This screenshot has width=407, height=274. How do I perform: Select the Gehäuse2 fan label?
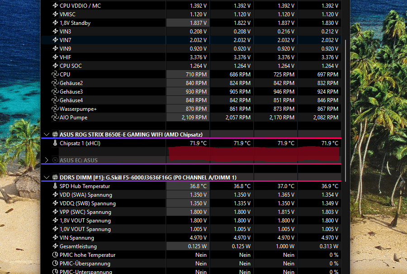[x=71, y=83]
